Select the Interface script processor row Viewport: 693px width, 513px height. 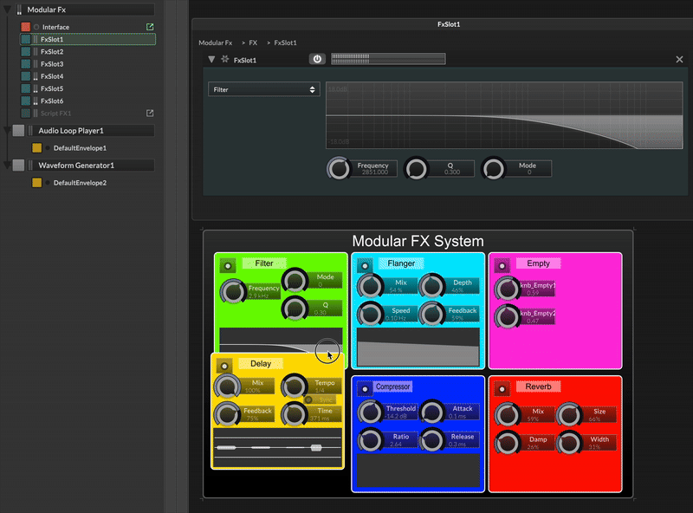click(x=88, y=27)
